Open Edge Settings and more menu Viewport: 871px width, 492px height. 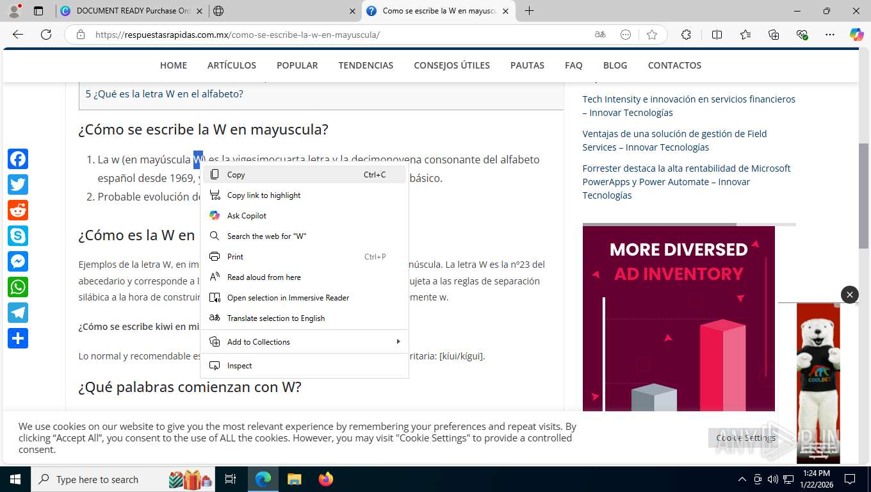(830, 35)
